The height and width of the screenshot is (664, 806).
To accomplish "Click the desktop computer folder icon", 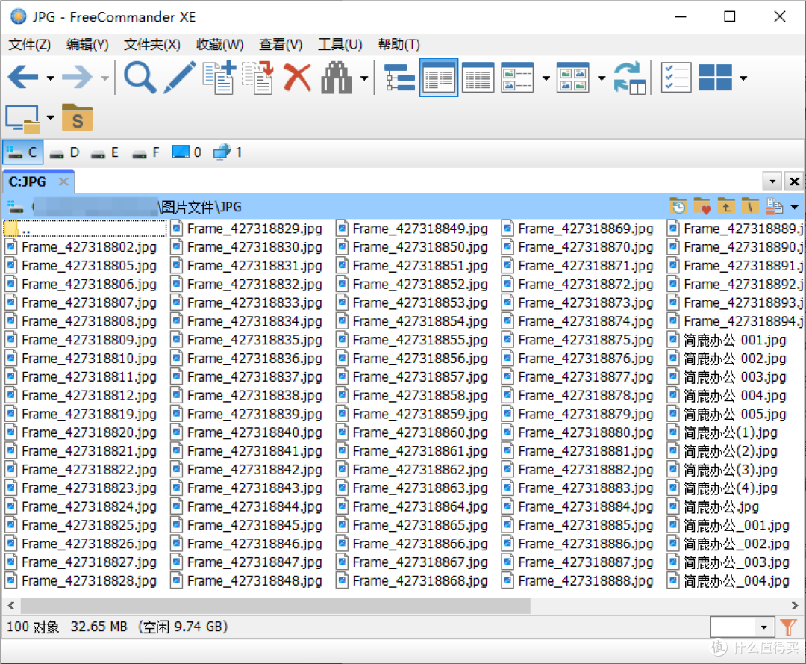I will pos(23,118).
